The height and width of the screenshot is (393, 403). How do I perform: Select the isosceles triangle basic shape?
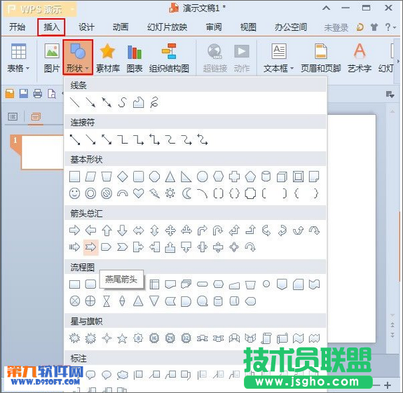170,177
